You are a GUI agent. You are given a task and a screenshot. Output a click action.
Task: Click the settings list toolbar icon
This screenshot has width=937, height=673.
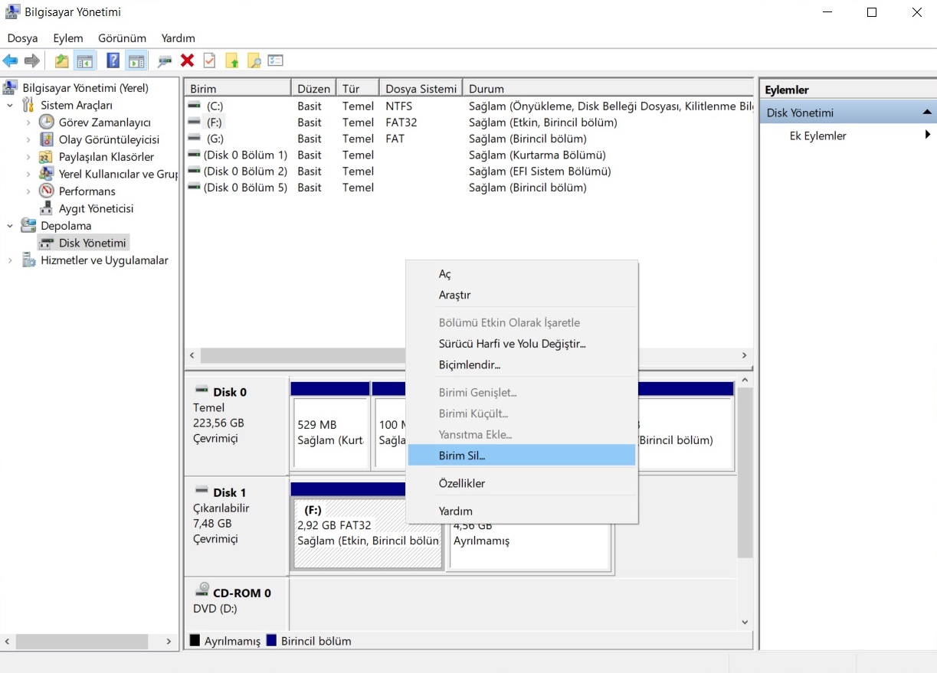[x=276, y=60]
